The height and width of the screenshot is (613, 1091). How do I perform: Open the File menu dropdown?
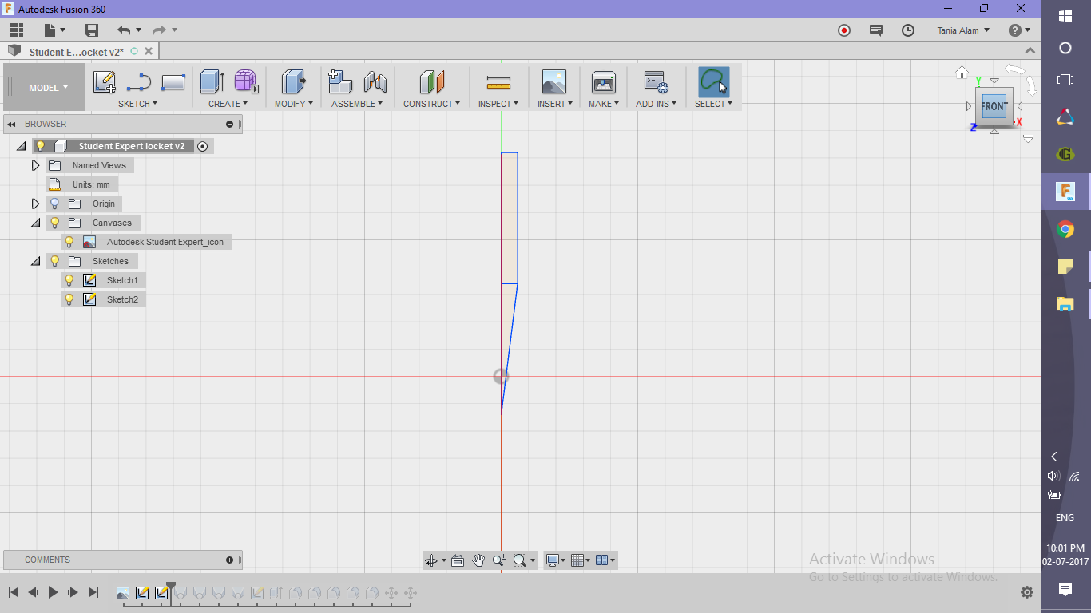pyautogui.click(x=54, y=30)
